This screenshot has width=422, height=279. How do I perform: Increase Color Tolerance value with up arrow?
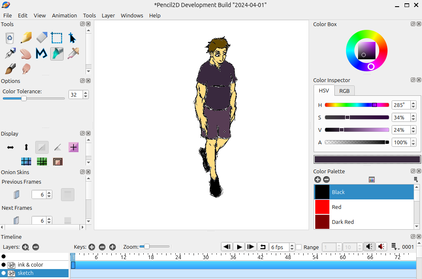86,93
